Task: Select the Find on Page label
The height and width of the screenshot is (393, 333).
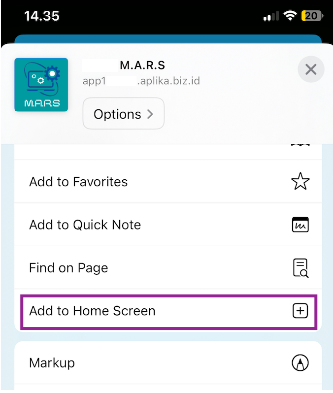Action: (x=68, y=268)
